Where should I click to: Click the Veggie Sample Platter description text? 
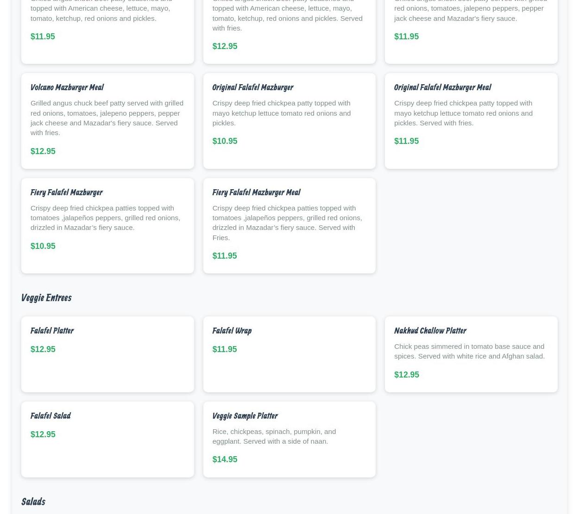(274, 436)
